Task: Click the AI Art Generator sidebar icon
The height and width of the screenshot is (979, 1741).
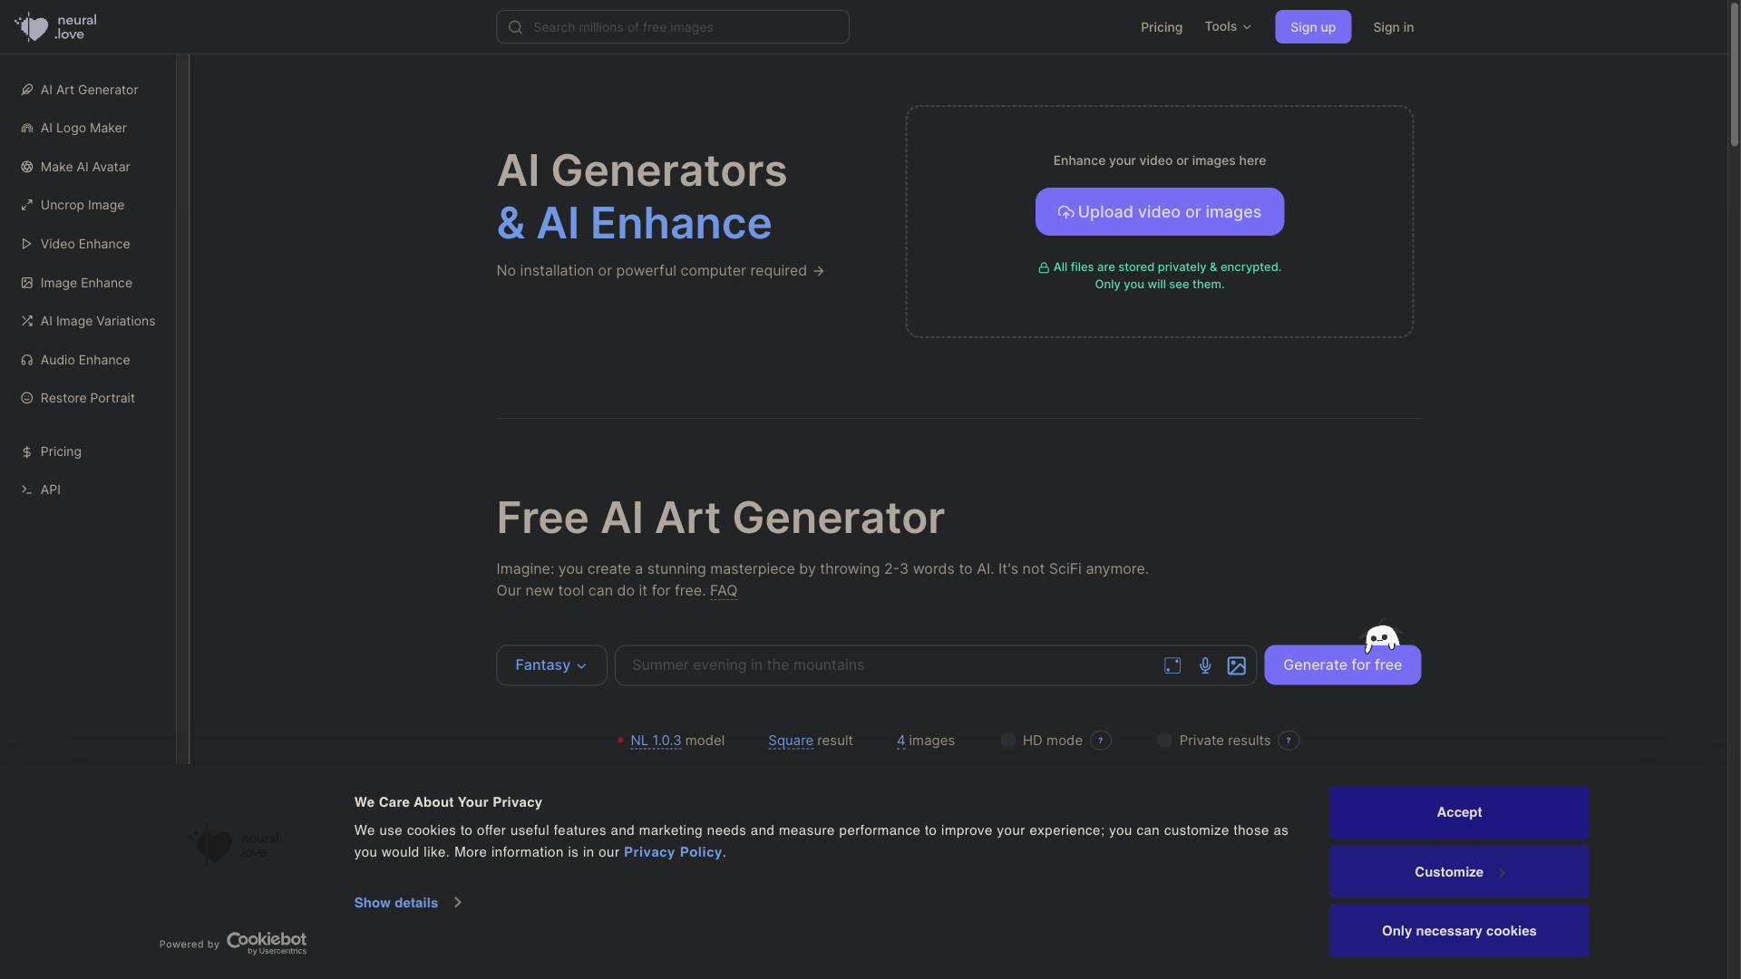Action: point(25,90)
